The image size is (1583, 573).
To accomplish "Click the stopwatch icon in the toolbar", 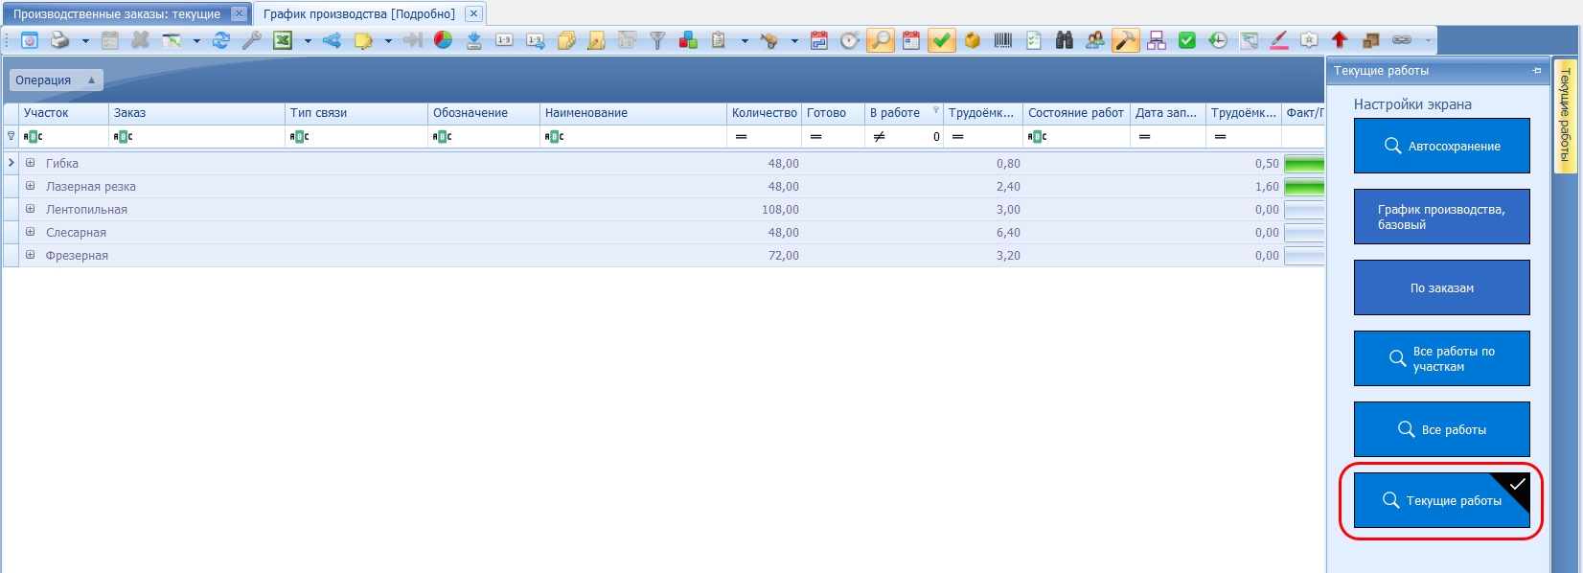I will (850, 40).
